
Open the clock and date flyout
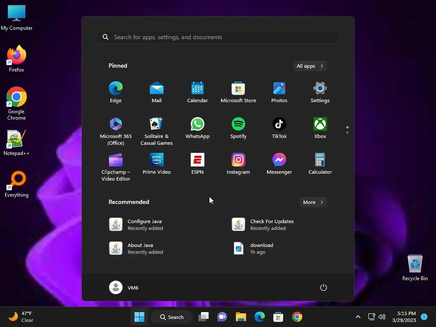404,317
